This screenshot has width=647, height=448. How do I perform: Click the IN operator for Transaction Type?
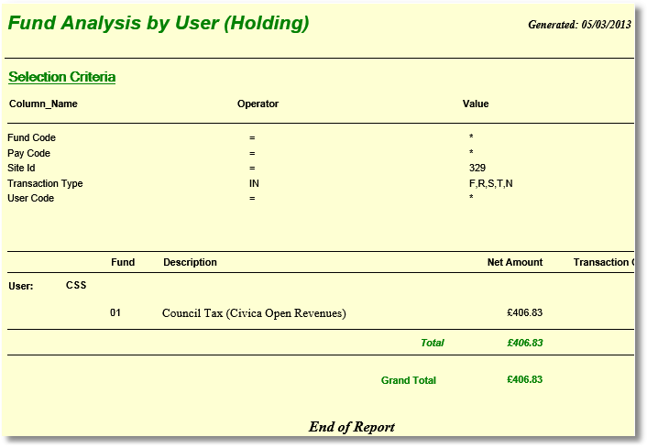click(254, 183)
